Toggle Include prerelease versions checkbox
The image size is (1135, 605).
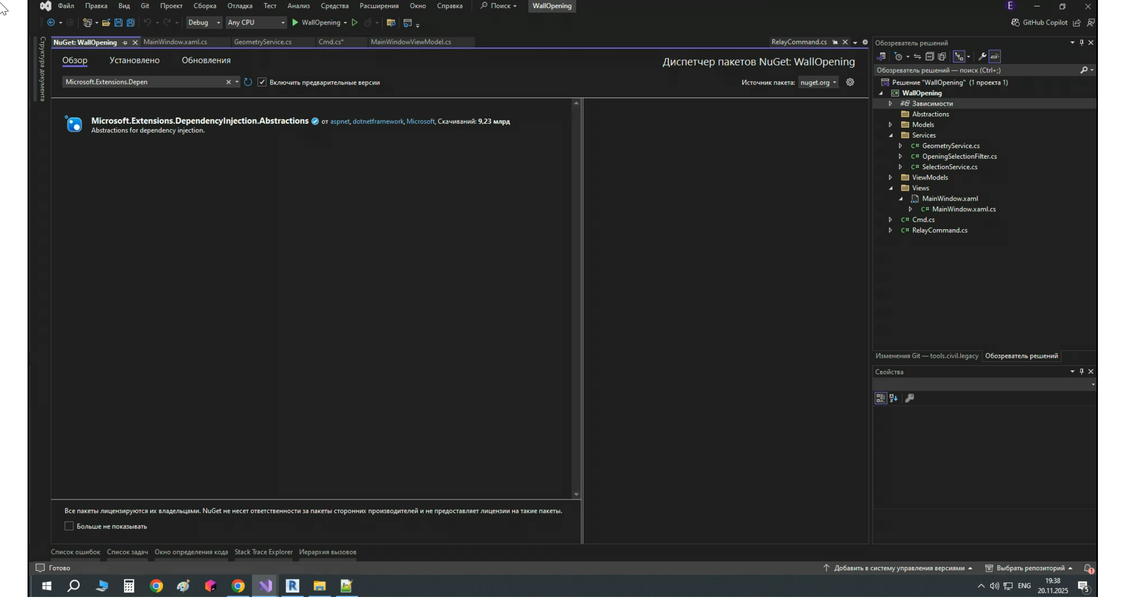(x=262, y=82)
